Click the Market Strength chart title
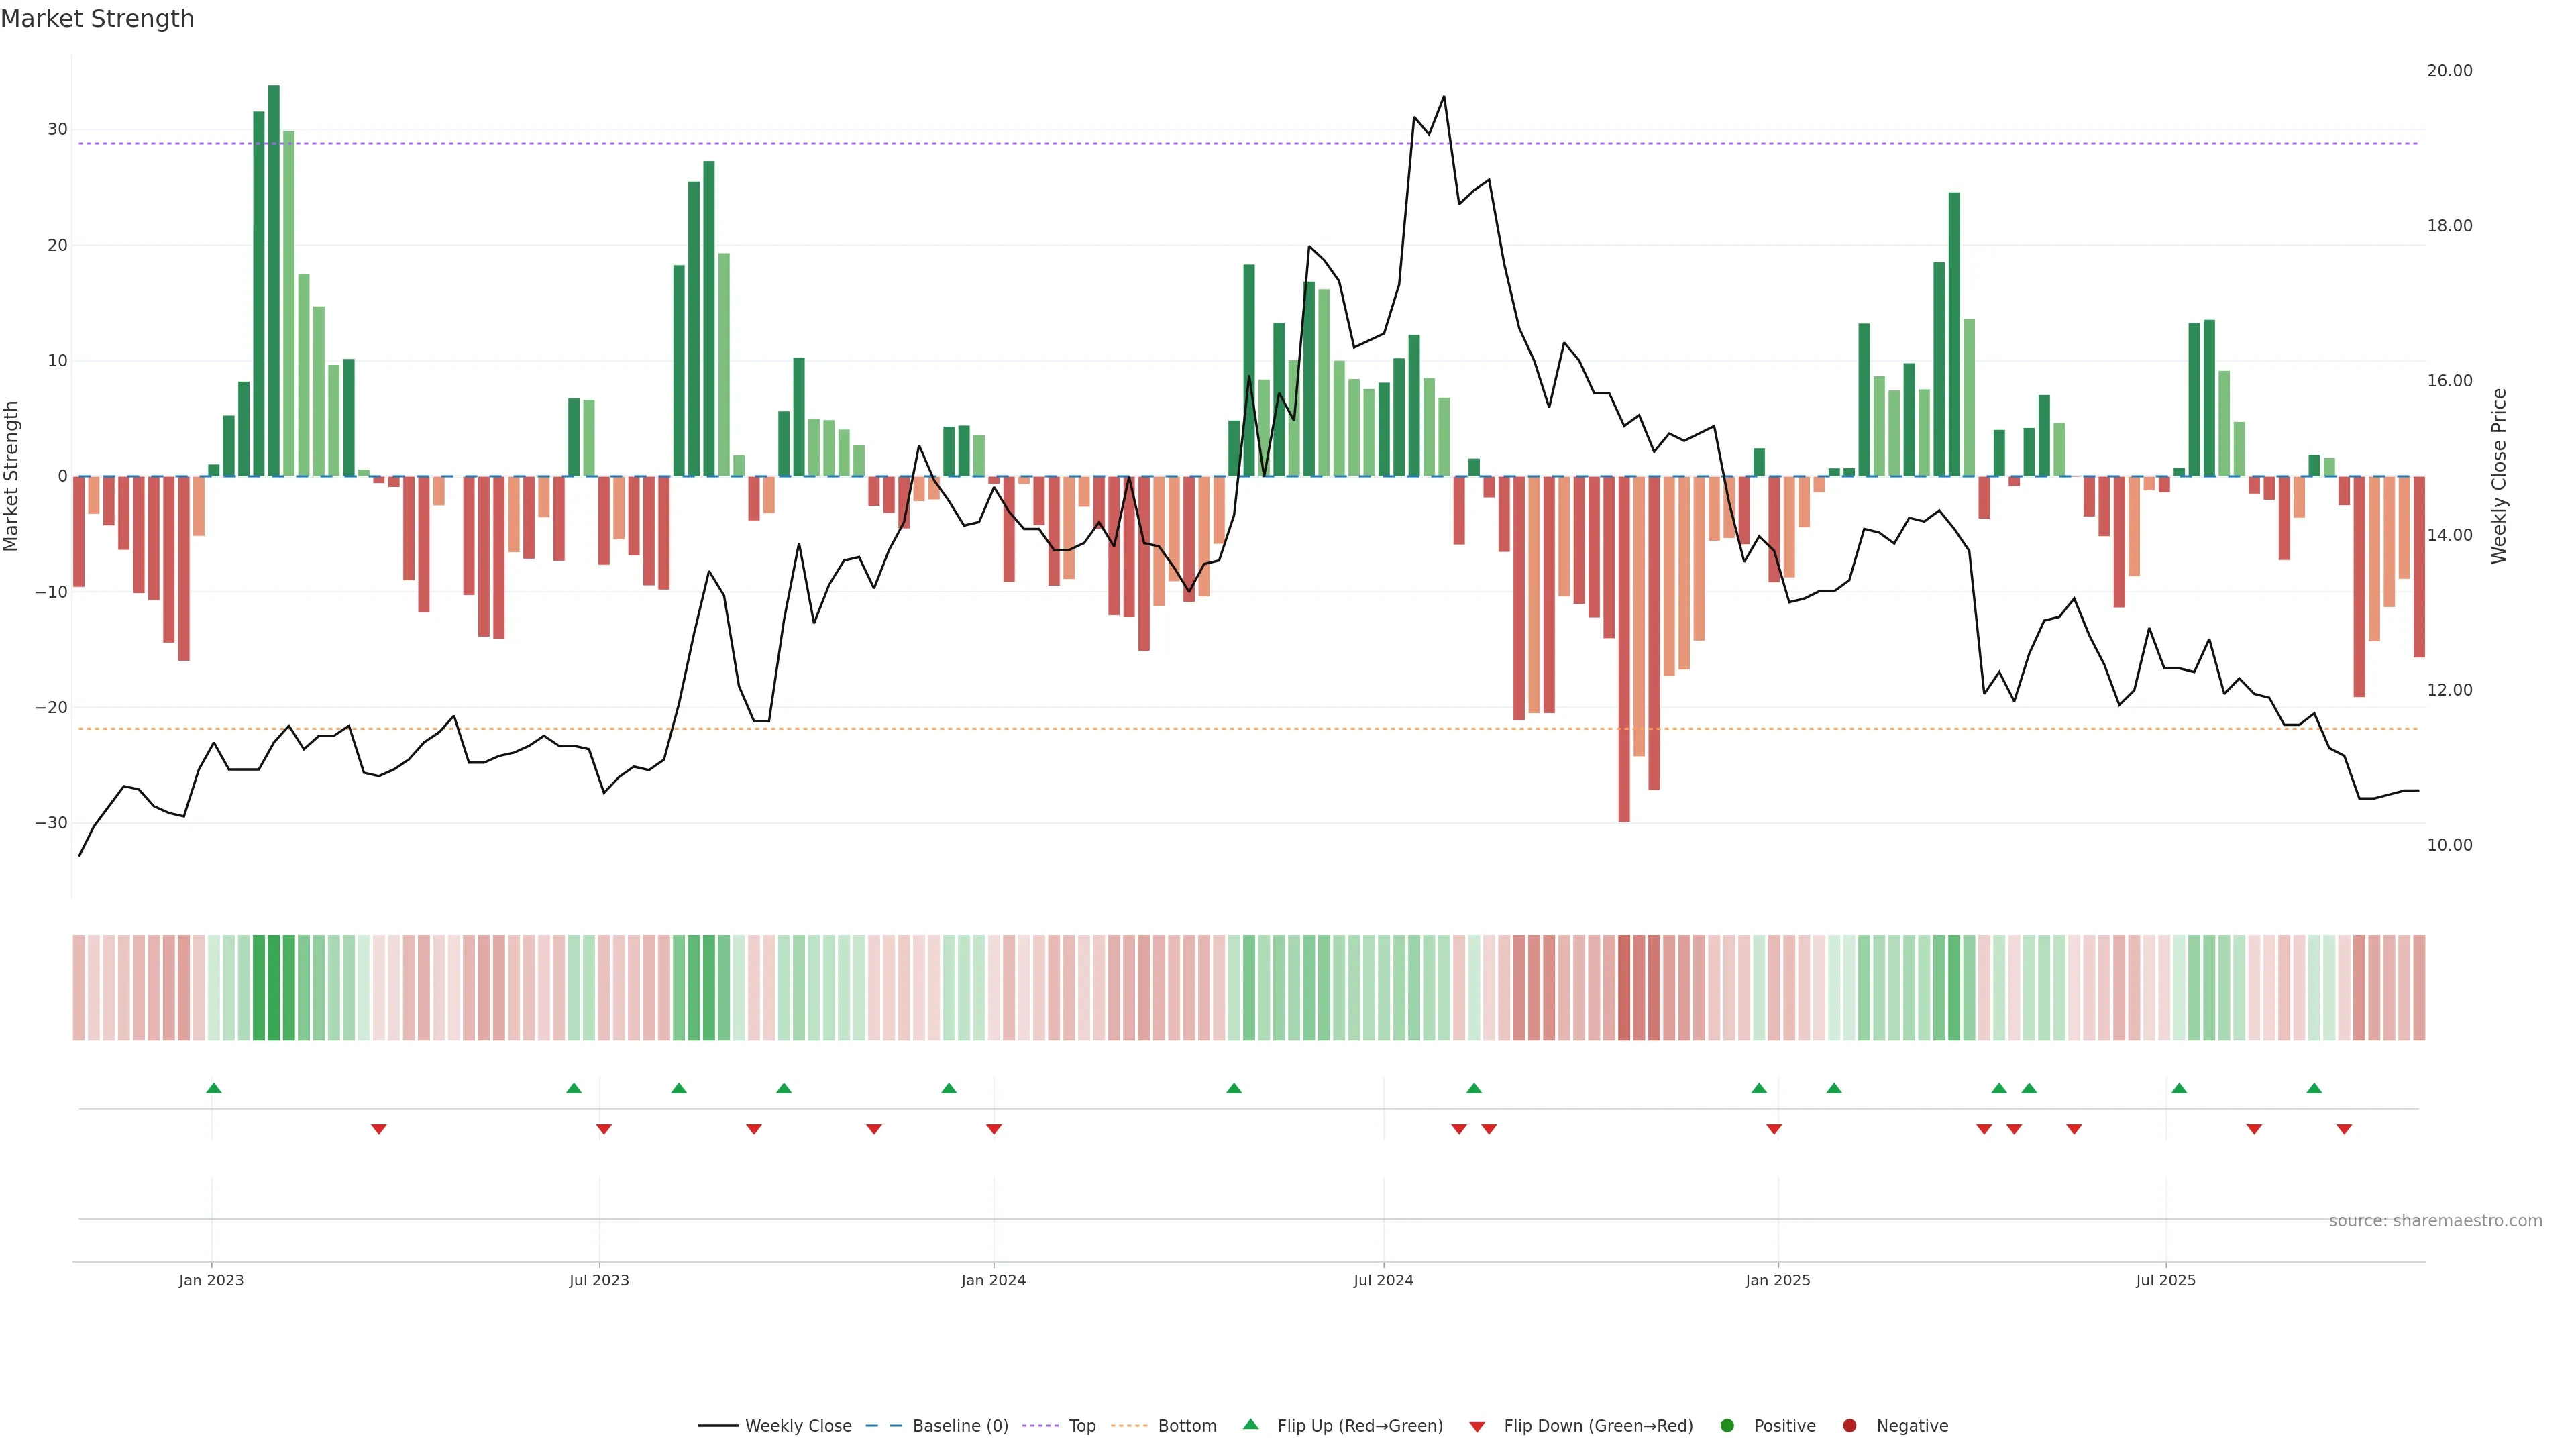This screenshot has height=1449, width=2576. (x=97, y=19)
